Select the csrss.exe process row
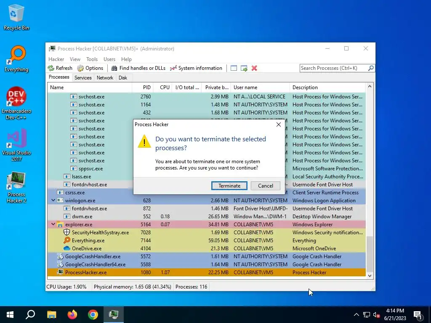This screenshot has height=323, width=431. 206,192
